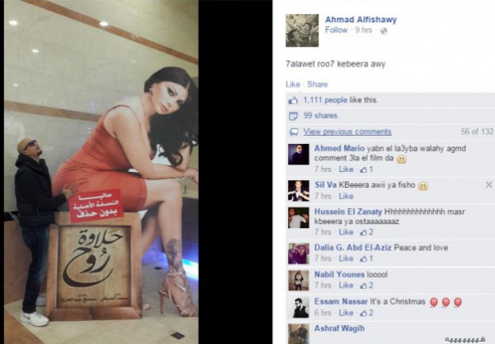Open Dalia G. Abd El-Aziz profile link
This screenshot has height=344, width=495.
tap(352, 247)
